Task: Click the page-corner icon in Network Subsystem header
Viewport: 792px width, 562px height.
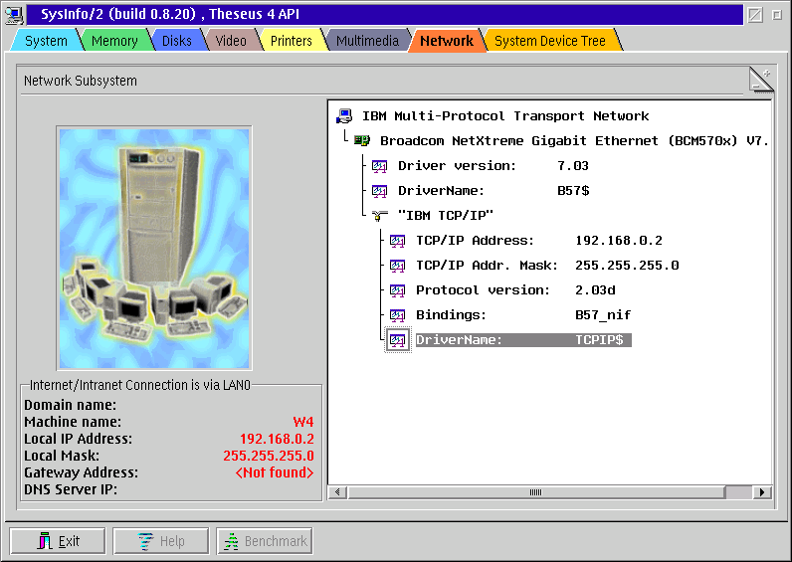Action: click(x=761, y=81)
